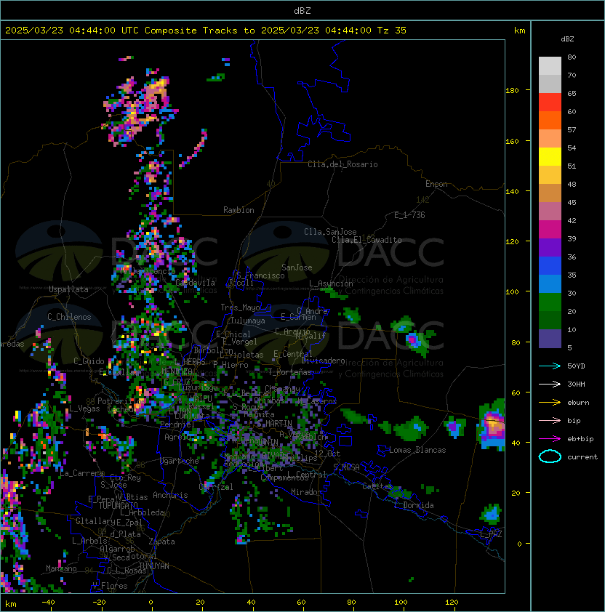Select the light gray 70–80 dBZ swatch
The height and width of the screenshot is (612, 605).
[x=550, y=65]
